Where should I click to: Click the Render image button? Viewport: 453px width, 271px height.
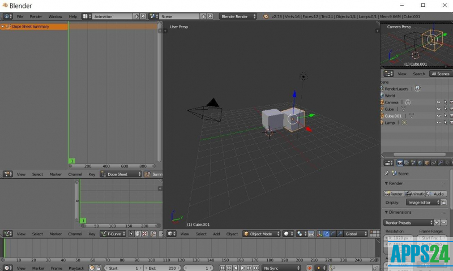click(x=394, y=193)
